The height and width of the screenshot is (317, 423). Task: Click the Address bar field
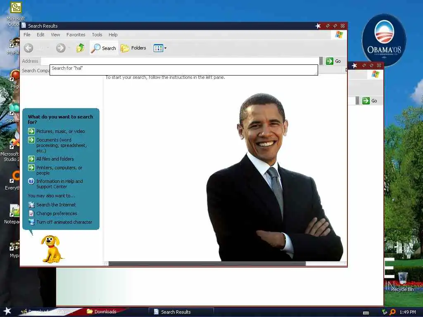click(x=180, y=61)
